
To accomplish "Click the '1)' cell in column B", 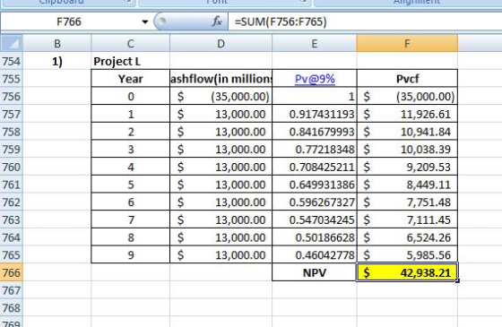I will (x=57, y=61).
